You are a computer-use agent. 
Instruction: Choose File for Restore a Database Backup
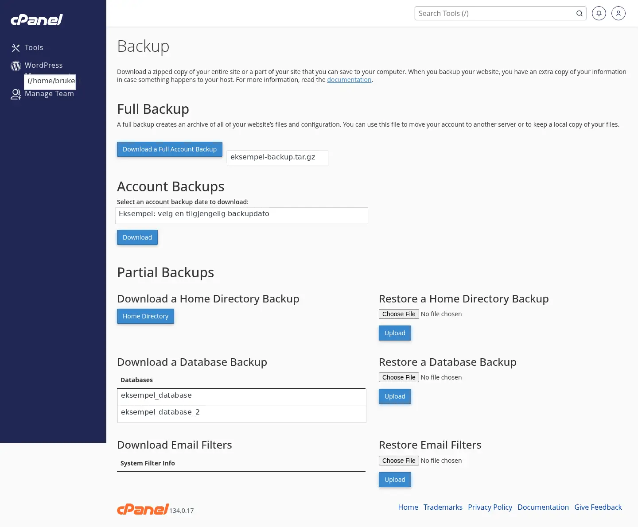click(398, 377)
